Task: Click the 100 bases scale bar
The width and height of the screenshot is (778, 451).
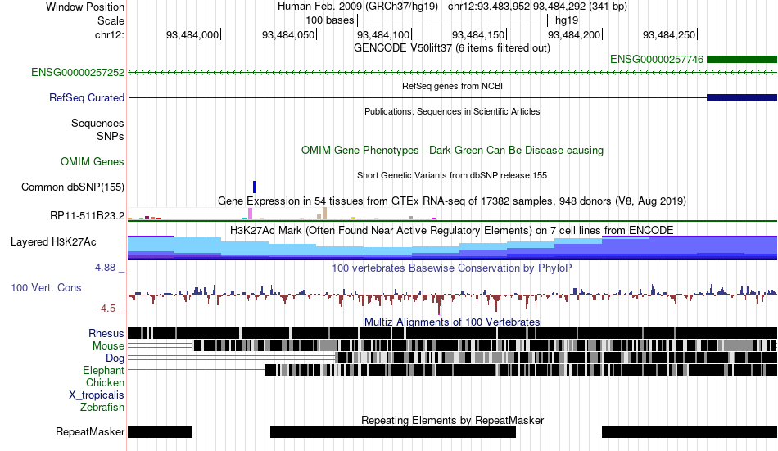Action: 453,20
